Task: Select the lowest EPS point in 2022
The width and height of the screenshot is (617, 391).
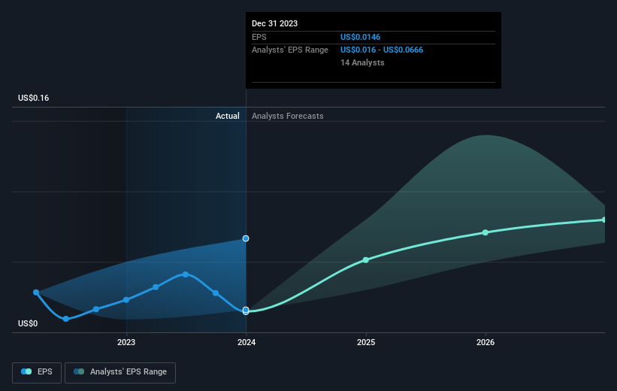Action: pos(66,319)
